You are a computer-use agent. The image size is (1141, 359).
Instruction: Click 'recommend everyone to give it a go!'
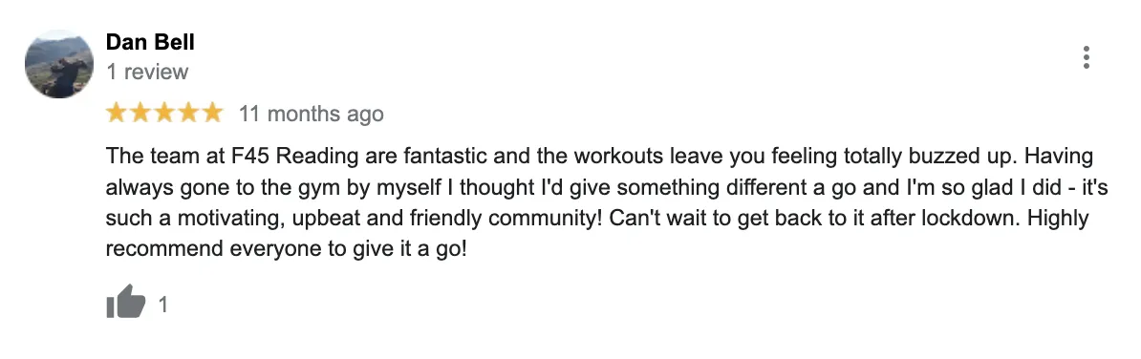pyautogui.click(x=286, y=249)
